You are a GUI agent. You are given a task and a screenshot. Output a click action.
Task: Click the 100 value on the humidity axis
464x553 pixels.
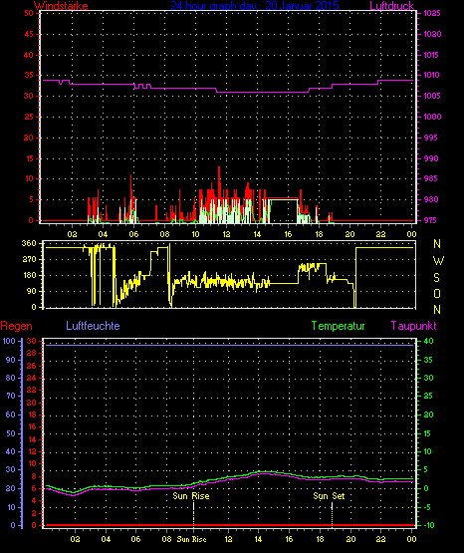[x=9, y=342]
